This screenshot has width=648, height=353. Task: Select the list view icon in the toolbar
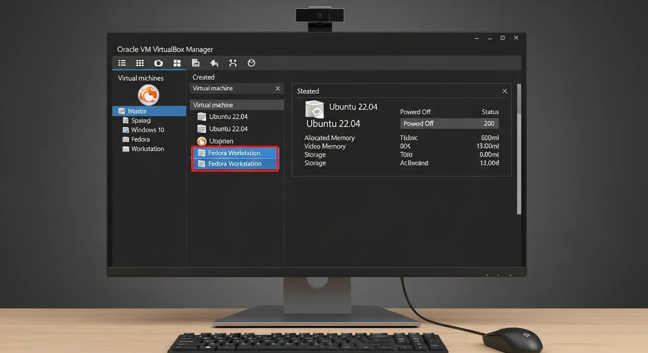pyautogui.click(x=121, y=63)
